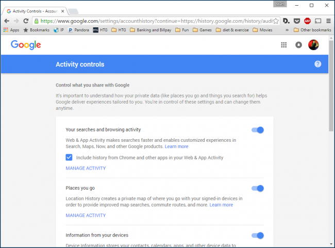Bookmark this page with the star

click(276, 21)
